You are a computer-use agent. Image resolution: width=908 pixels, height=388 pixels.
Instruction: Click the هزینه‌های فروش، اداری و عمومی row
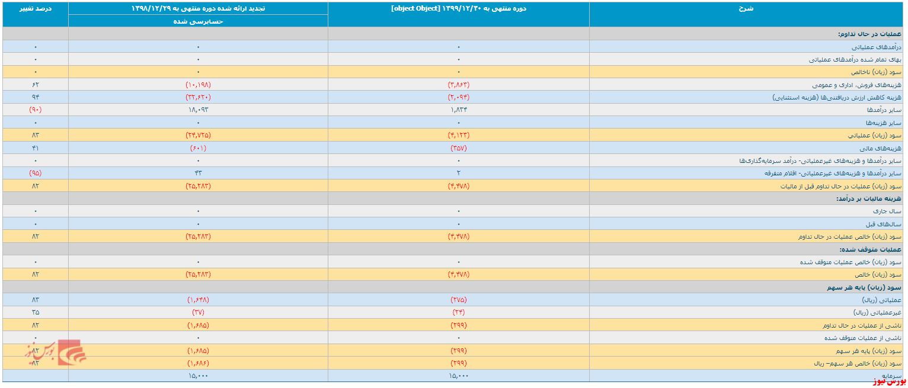coord(454,85)
